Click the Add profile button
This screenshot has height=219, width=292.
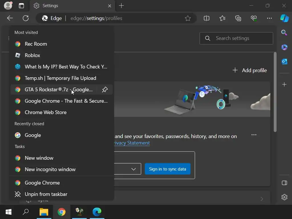coord(250,70)
